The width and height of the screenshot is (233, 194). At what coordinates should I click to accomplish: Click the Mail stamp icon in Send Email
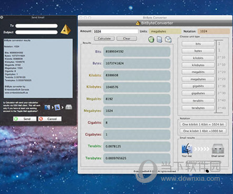pos(57,107)
